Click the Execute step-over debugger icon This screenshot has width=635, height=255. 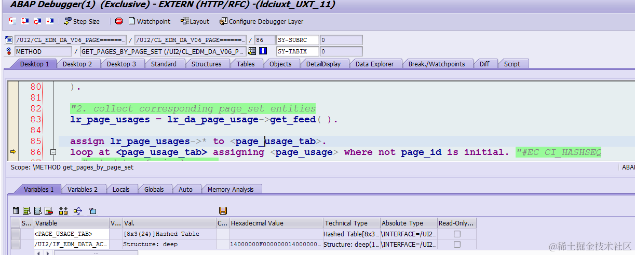(x=25, y=21)
